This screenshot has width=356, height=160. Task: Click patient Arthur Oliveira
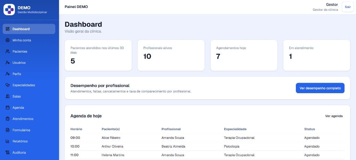tap(112, 146)
